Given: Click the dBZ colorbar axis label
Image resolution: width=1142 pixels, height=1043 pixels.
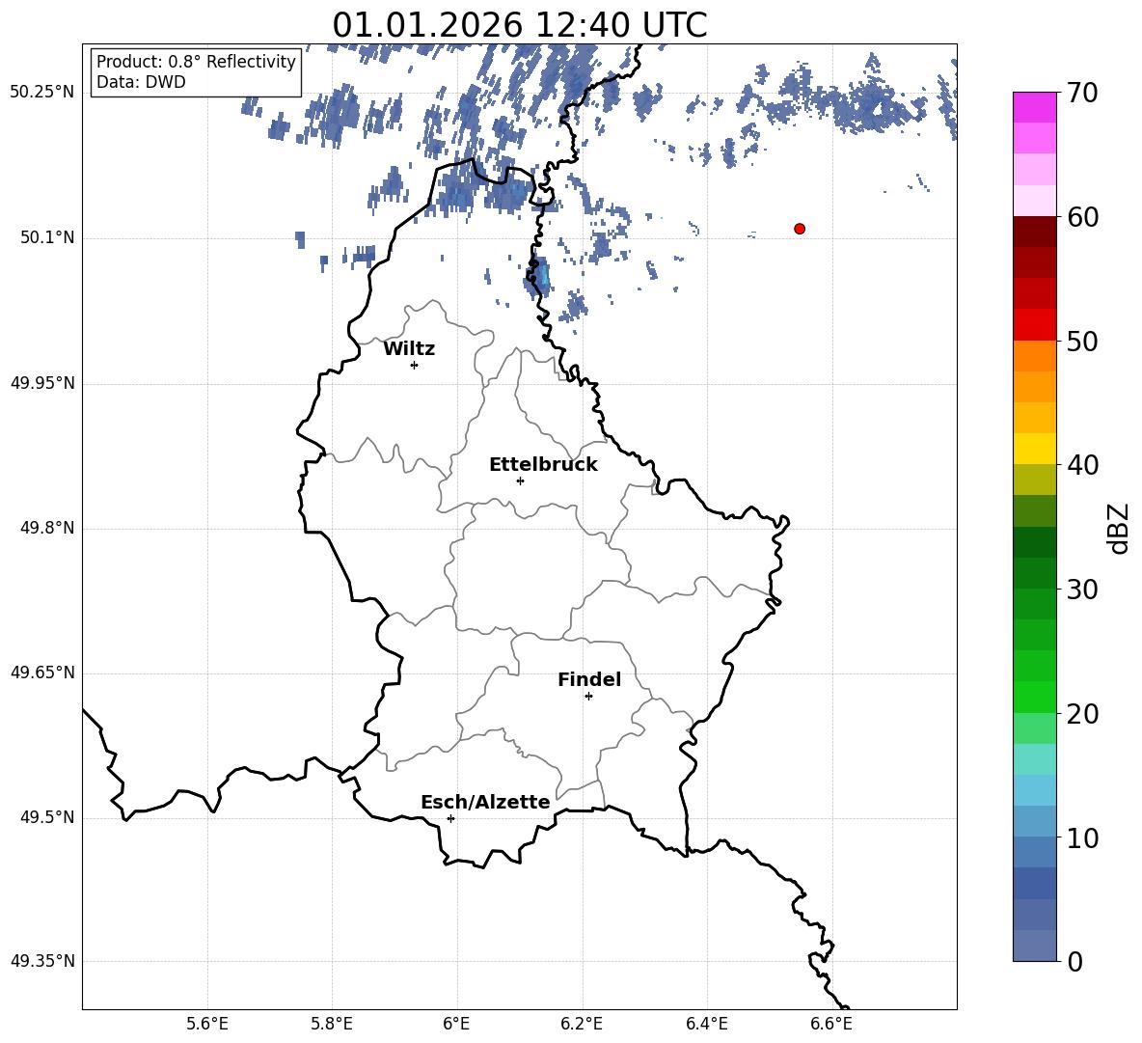Looking at the screenshot, I should (1118, 528).
